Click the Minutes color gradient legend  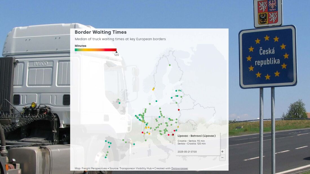coord(96,49)
